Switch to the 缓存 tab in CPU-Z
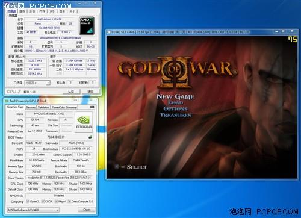 click(x=22, y=11)
